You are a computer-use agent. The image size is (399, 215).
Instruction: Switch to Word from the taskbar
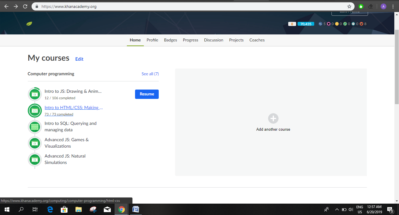click(x=136, y=209)
